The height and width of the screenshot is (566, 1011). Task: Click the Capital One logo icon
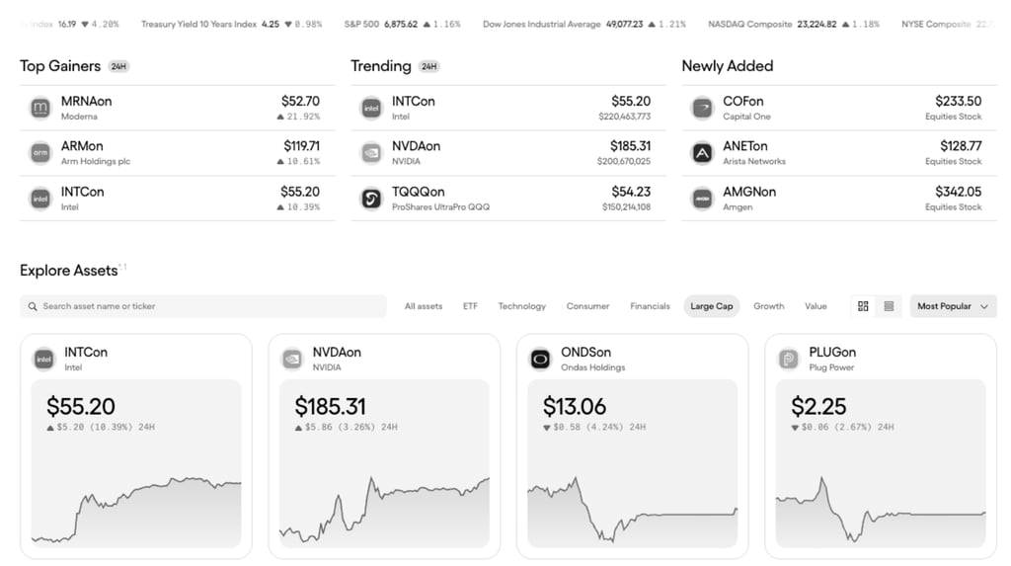click(x=702, y=108)
